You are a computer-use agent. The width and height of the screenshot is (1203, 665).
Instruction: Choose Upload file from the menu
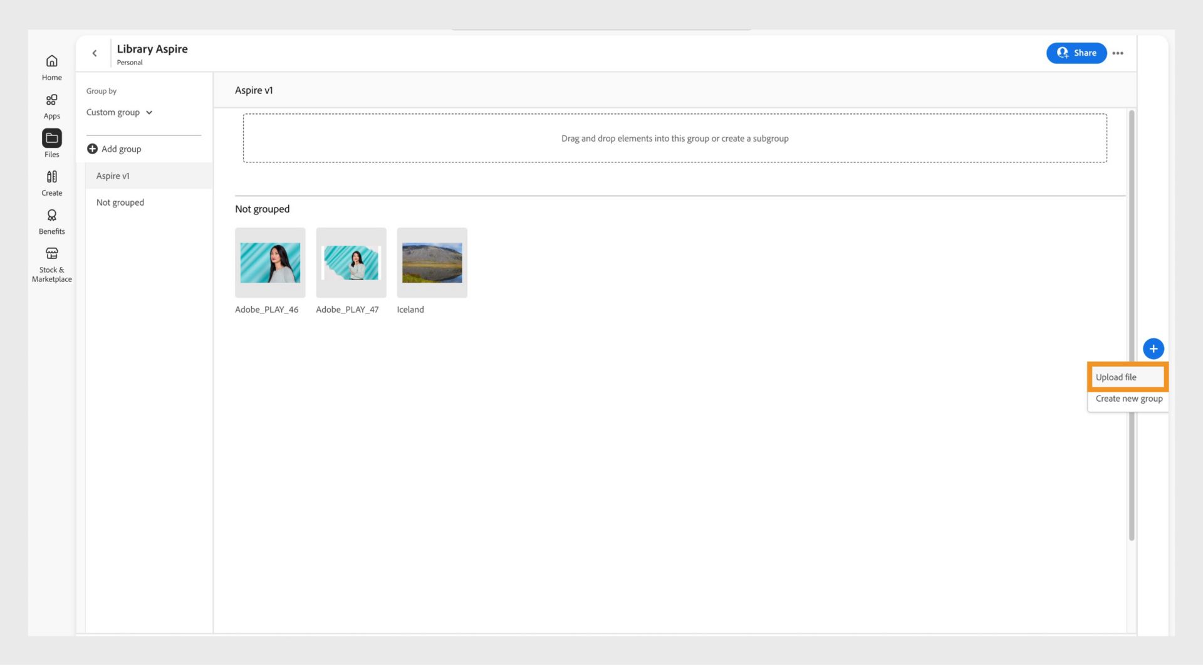pyautogui.click(x=1127, y=377)
